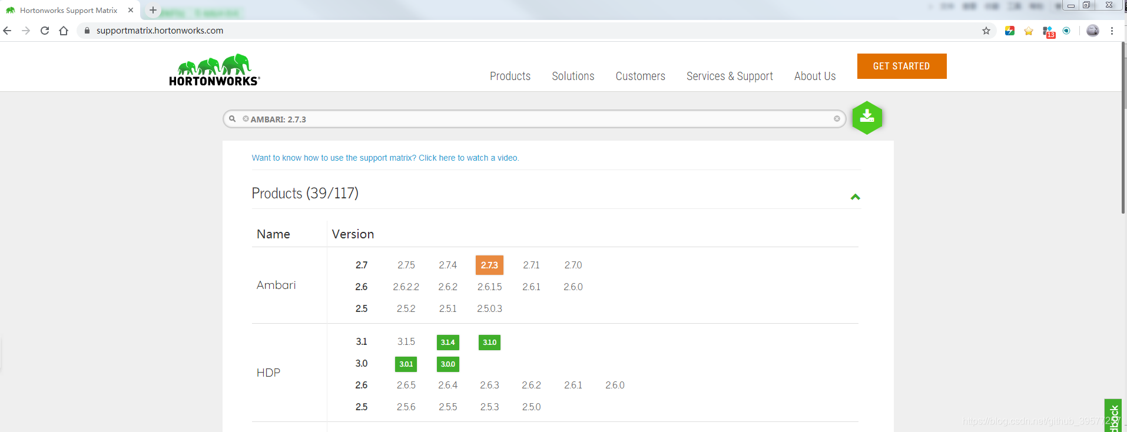Open the browser profile avatar
The image size is (1127, 432).
tap(1093, 31)
